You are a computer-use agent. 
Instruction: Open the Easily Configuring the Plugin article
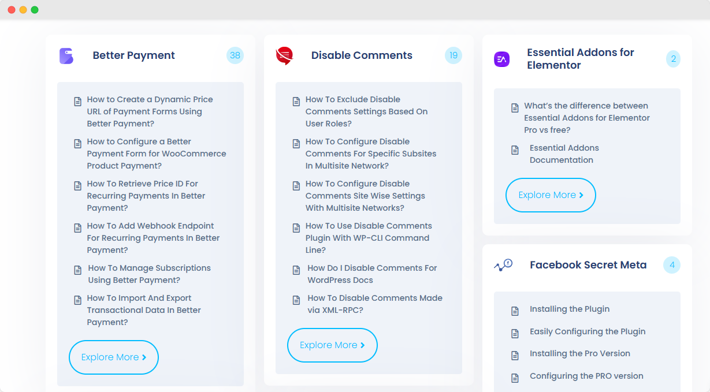(588, 332)
